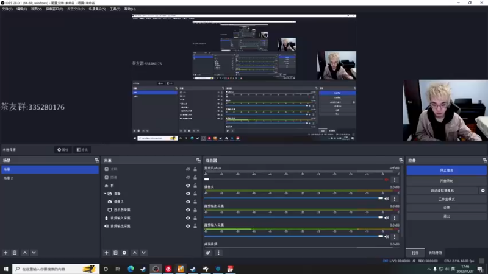Screen dimensions: 488x274
Task: Click the 停止推流 button
Action: point(447,170)
